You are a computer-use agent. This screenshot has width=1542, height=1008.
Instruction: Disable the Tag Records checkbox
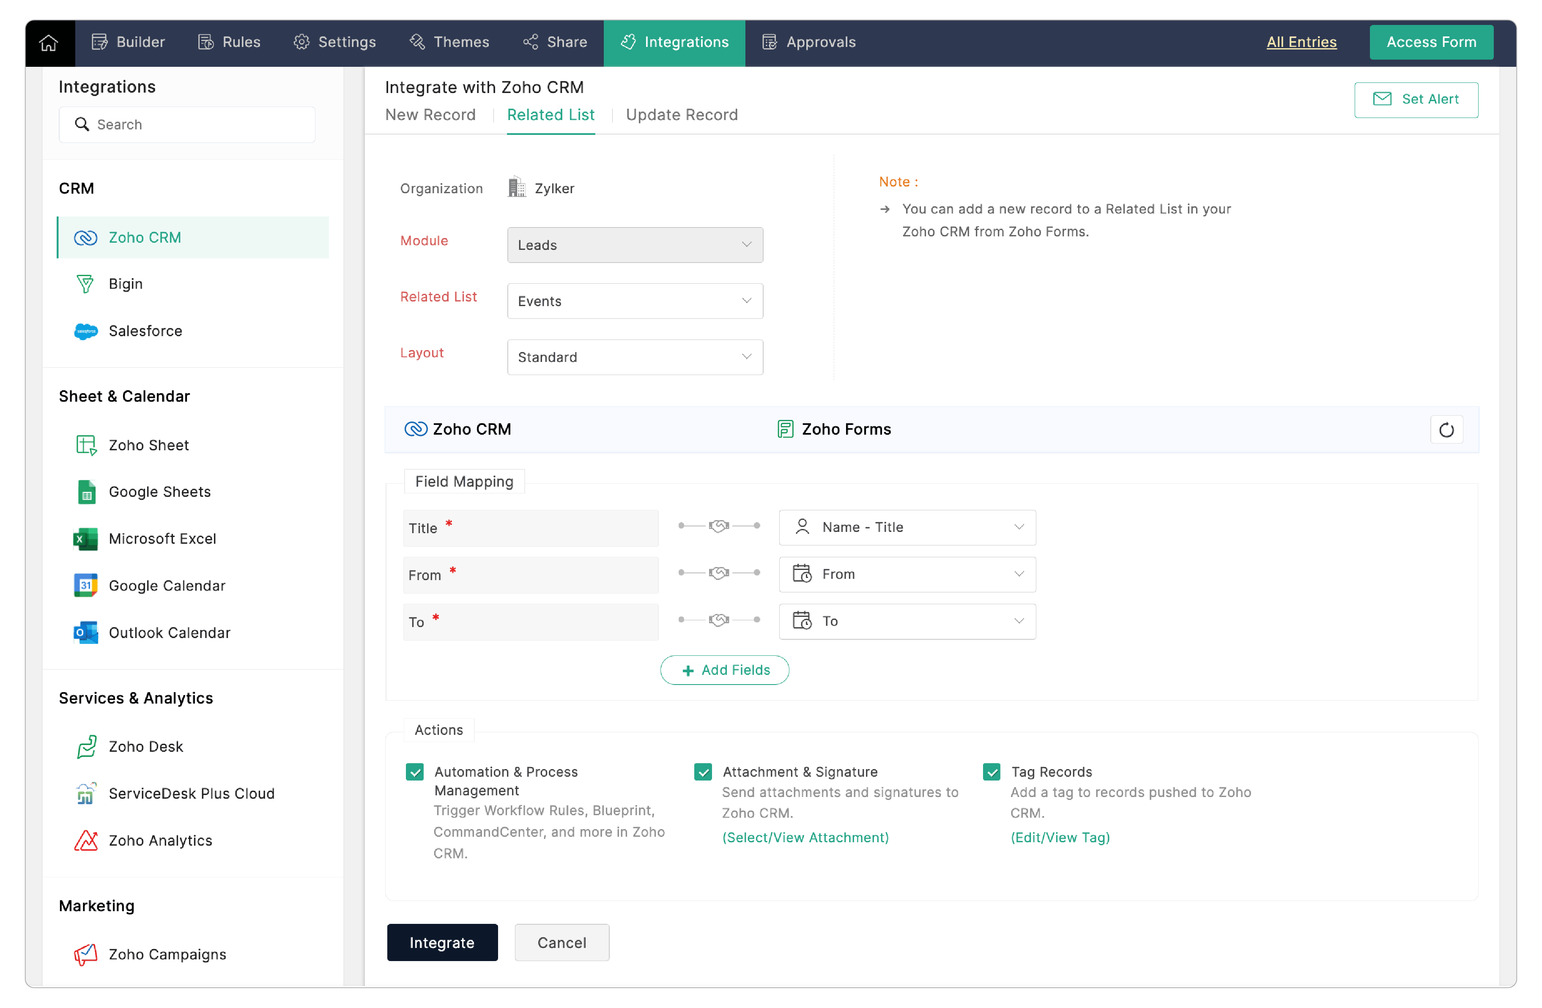pyautogui.click(x=991, y=772)
